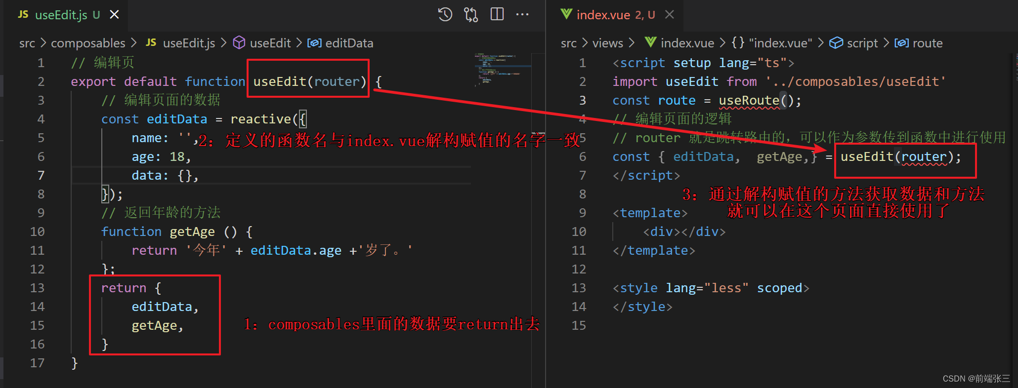Select script breadcrumb item
Viewport: 1018px width, 388px height.
pos(862,43)
